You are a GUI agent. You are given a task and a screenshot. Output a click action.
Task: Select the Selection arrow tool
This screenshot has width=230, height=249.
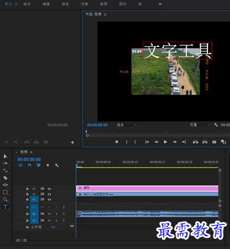pyautogui.click(x=5, y=156)
